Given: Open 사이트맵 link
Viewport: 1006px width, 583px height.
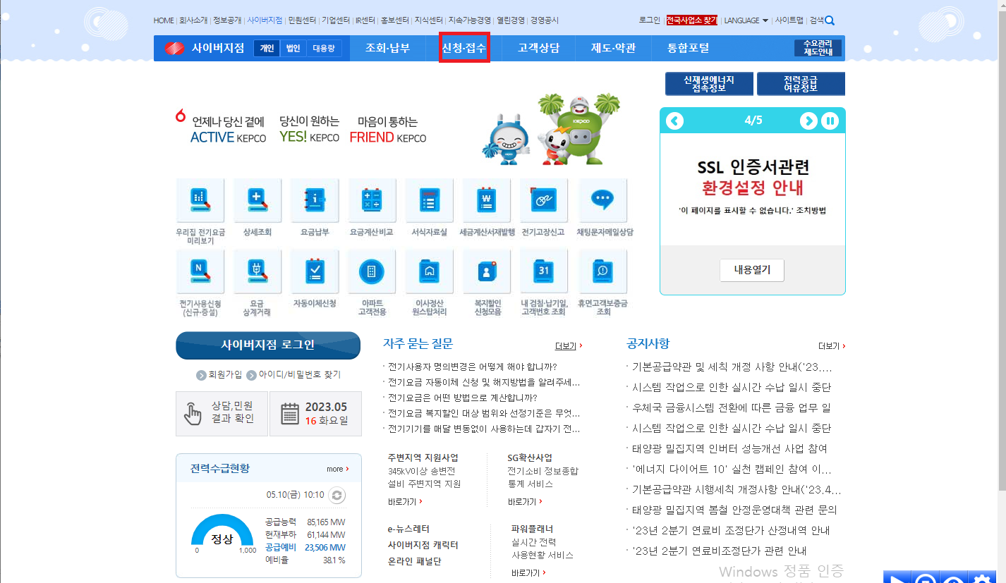Looking at the screenshot, I should tap(789, 20).
